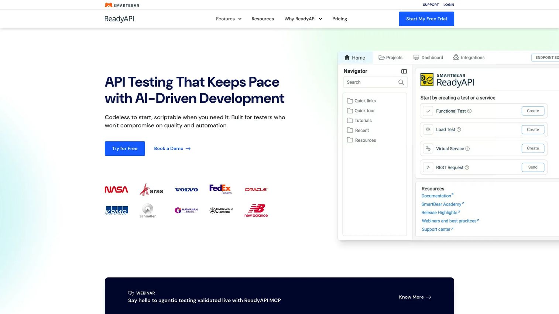Click the Navigator search magnifier icon

click(x=401, y=82)
